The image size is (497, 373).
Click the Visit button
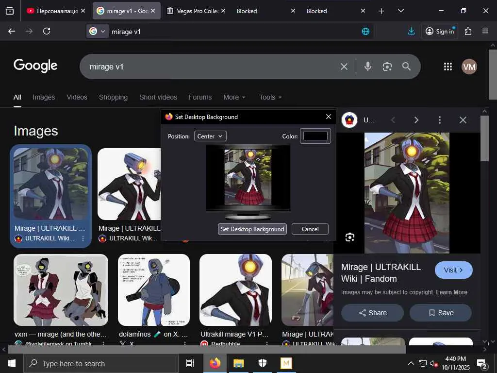click(454, 270)
